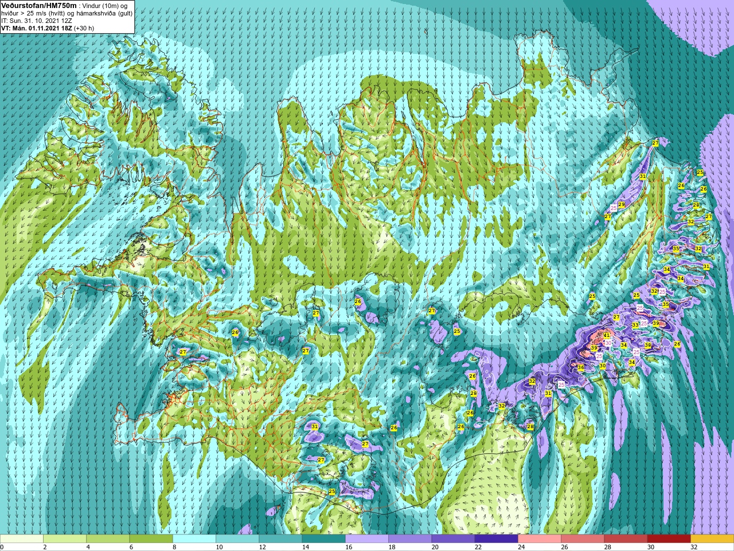
Task: Click the yellow 30 gust label
Action: coord(603,366)
